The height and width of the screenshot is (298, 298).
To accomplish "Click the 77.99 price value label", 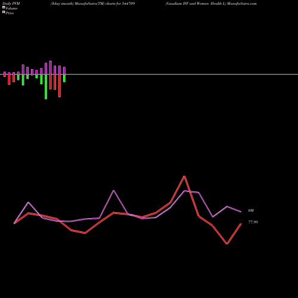I will 253,222.
